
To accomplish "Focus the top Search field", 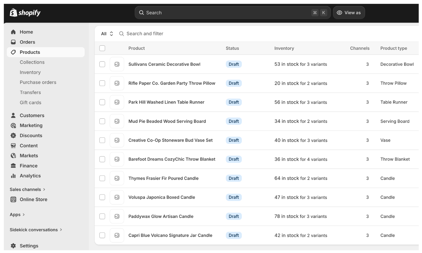I will click(x=233, y=13).
